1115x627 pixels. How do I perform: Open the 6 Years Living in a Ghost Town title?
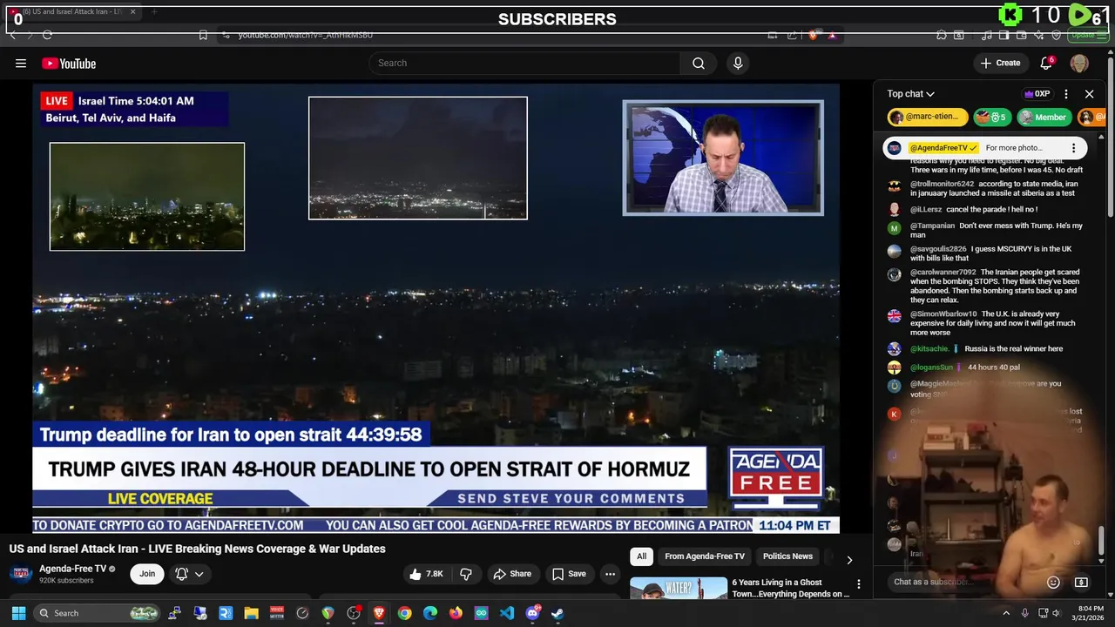(x=791, y=588)
